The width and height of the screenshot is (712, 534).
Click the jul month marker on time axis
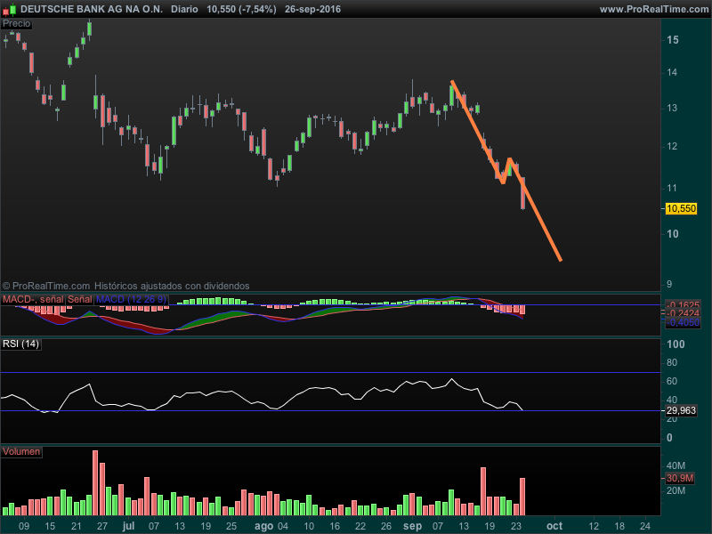click(x=128, y=526)
